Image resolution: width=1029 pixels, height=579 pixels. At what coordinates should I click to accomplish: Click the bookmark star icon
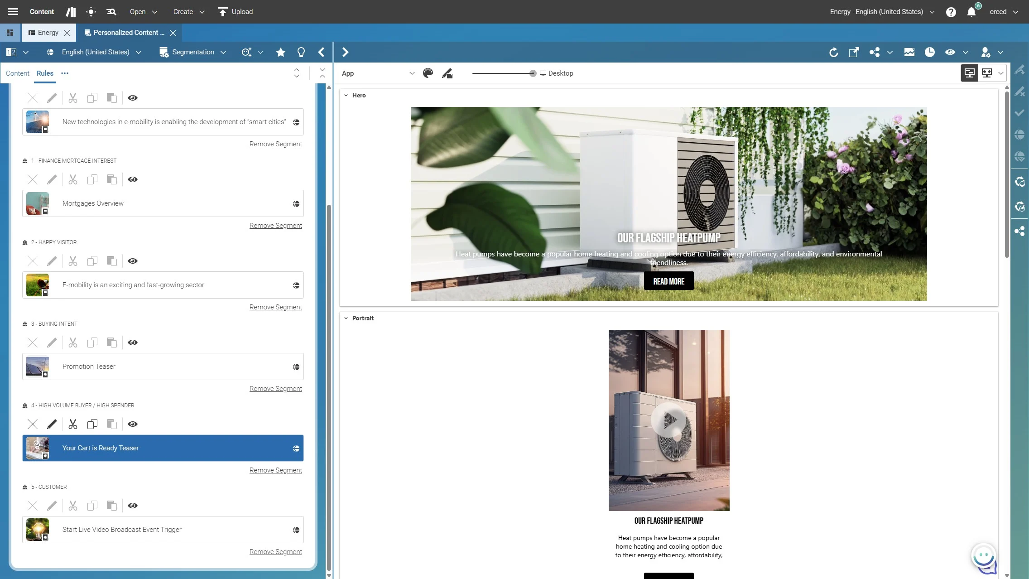pos(280,52)
